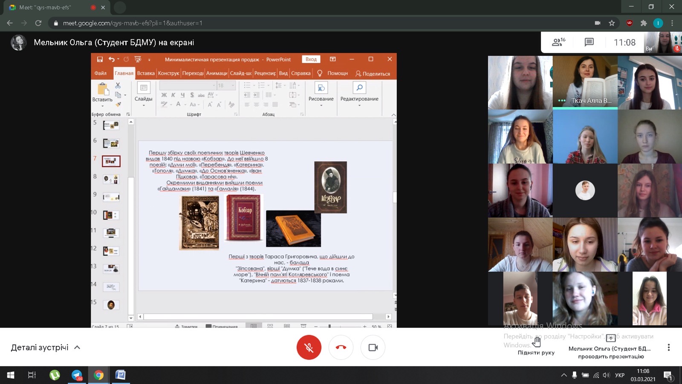Undo the last action in PowerPoint
682x384 pixels.
click(111, 59)
